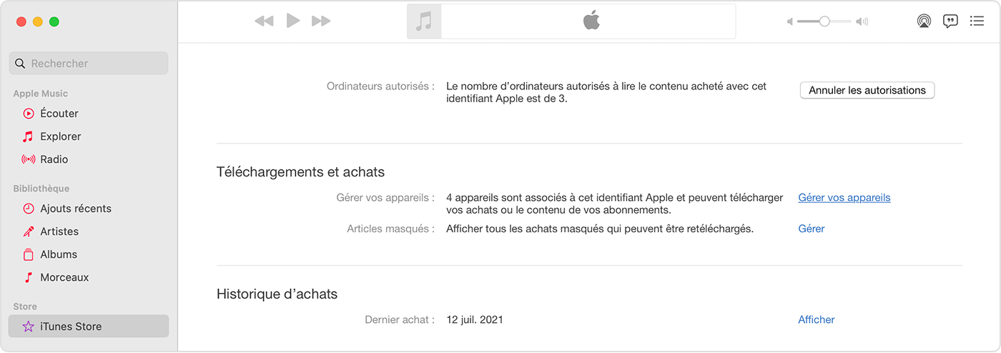
Task: Show lyrics with the speech bubble icon
Action: pos(950,21)
